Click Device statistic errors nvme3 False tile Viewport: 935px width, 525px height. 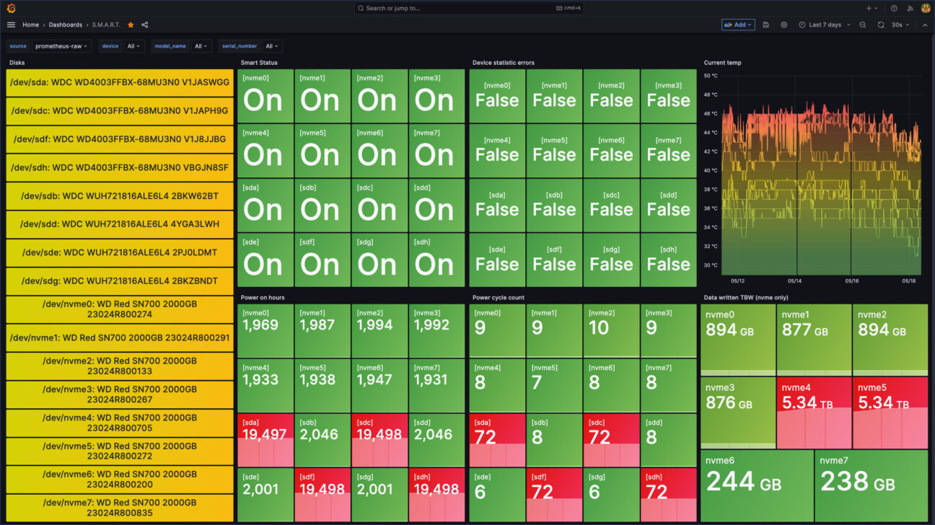click(x=668, y=96)
